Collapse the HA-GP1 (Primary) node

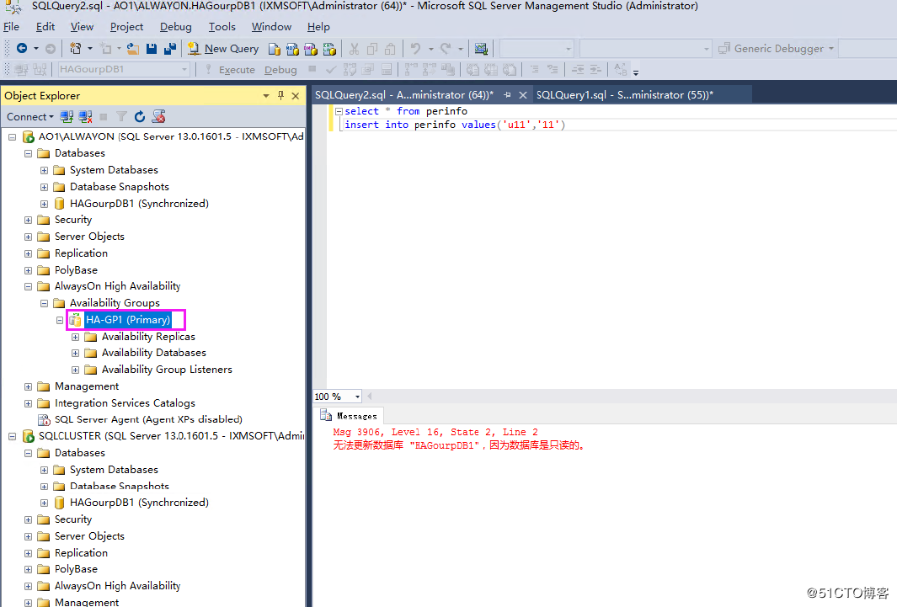(60, 320)
